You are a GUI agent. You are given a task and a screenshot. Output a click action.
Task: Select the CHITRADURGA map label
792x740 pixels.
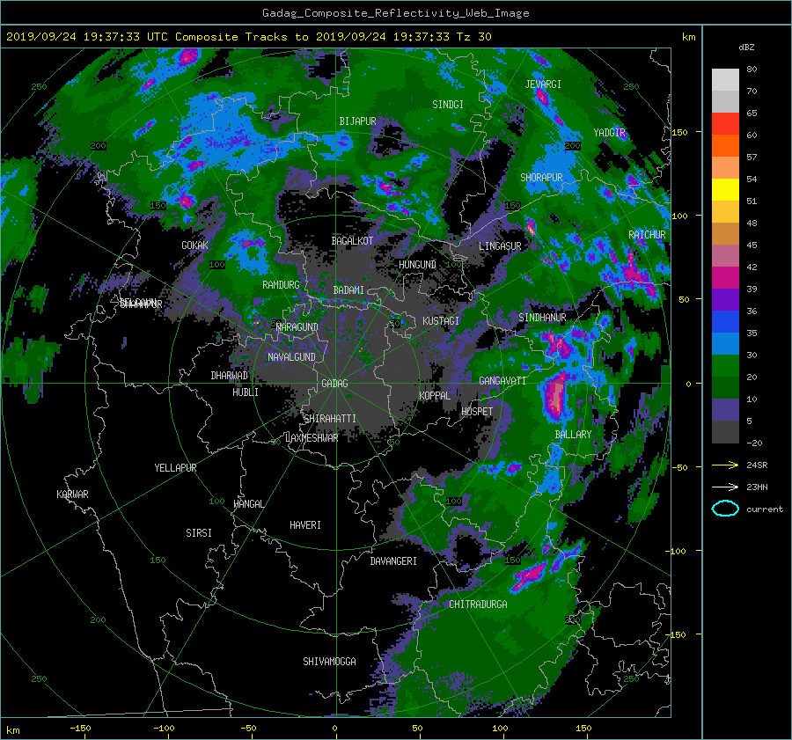[478, 604]
